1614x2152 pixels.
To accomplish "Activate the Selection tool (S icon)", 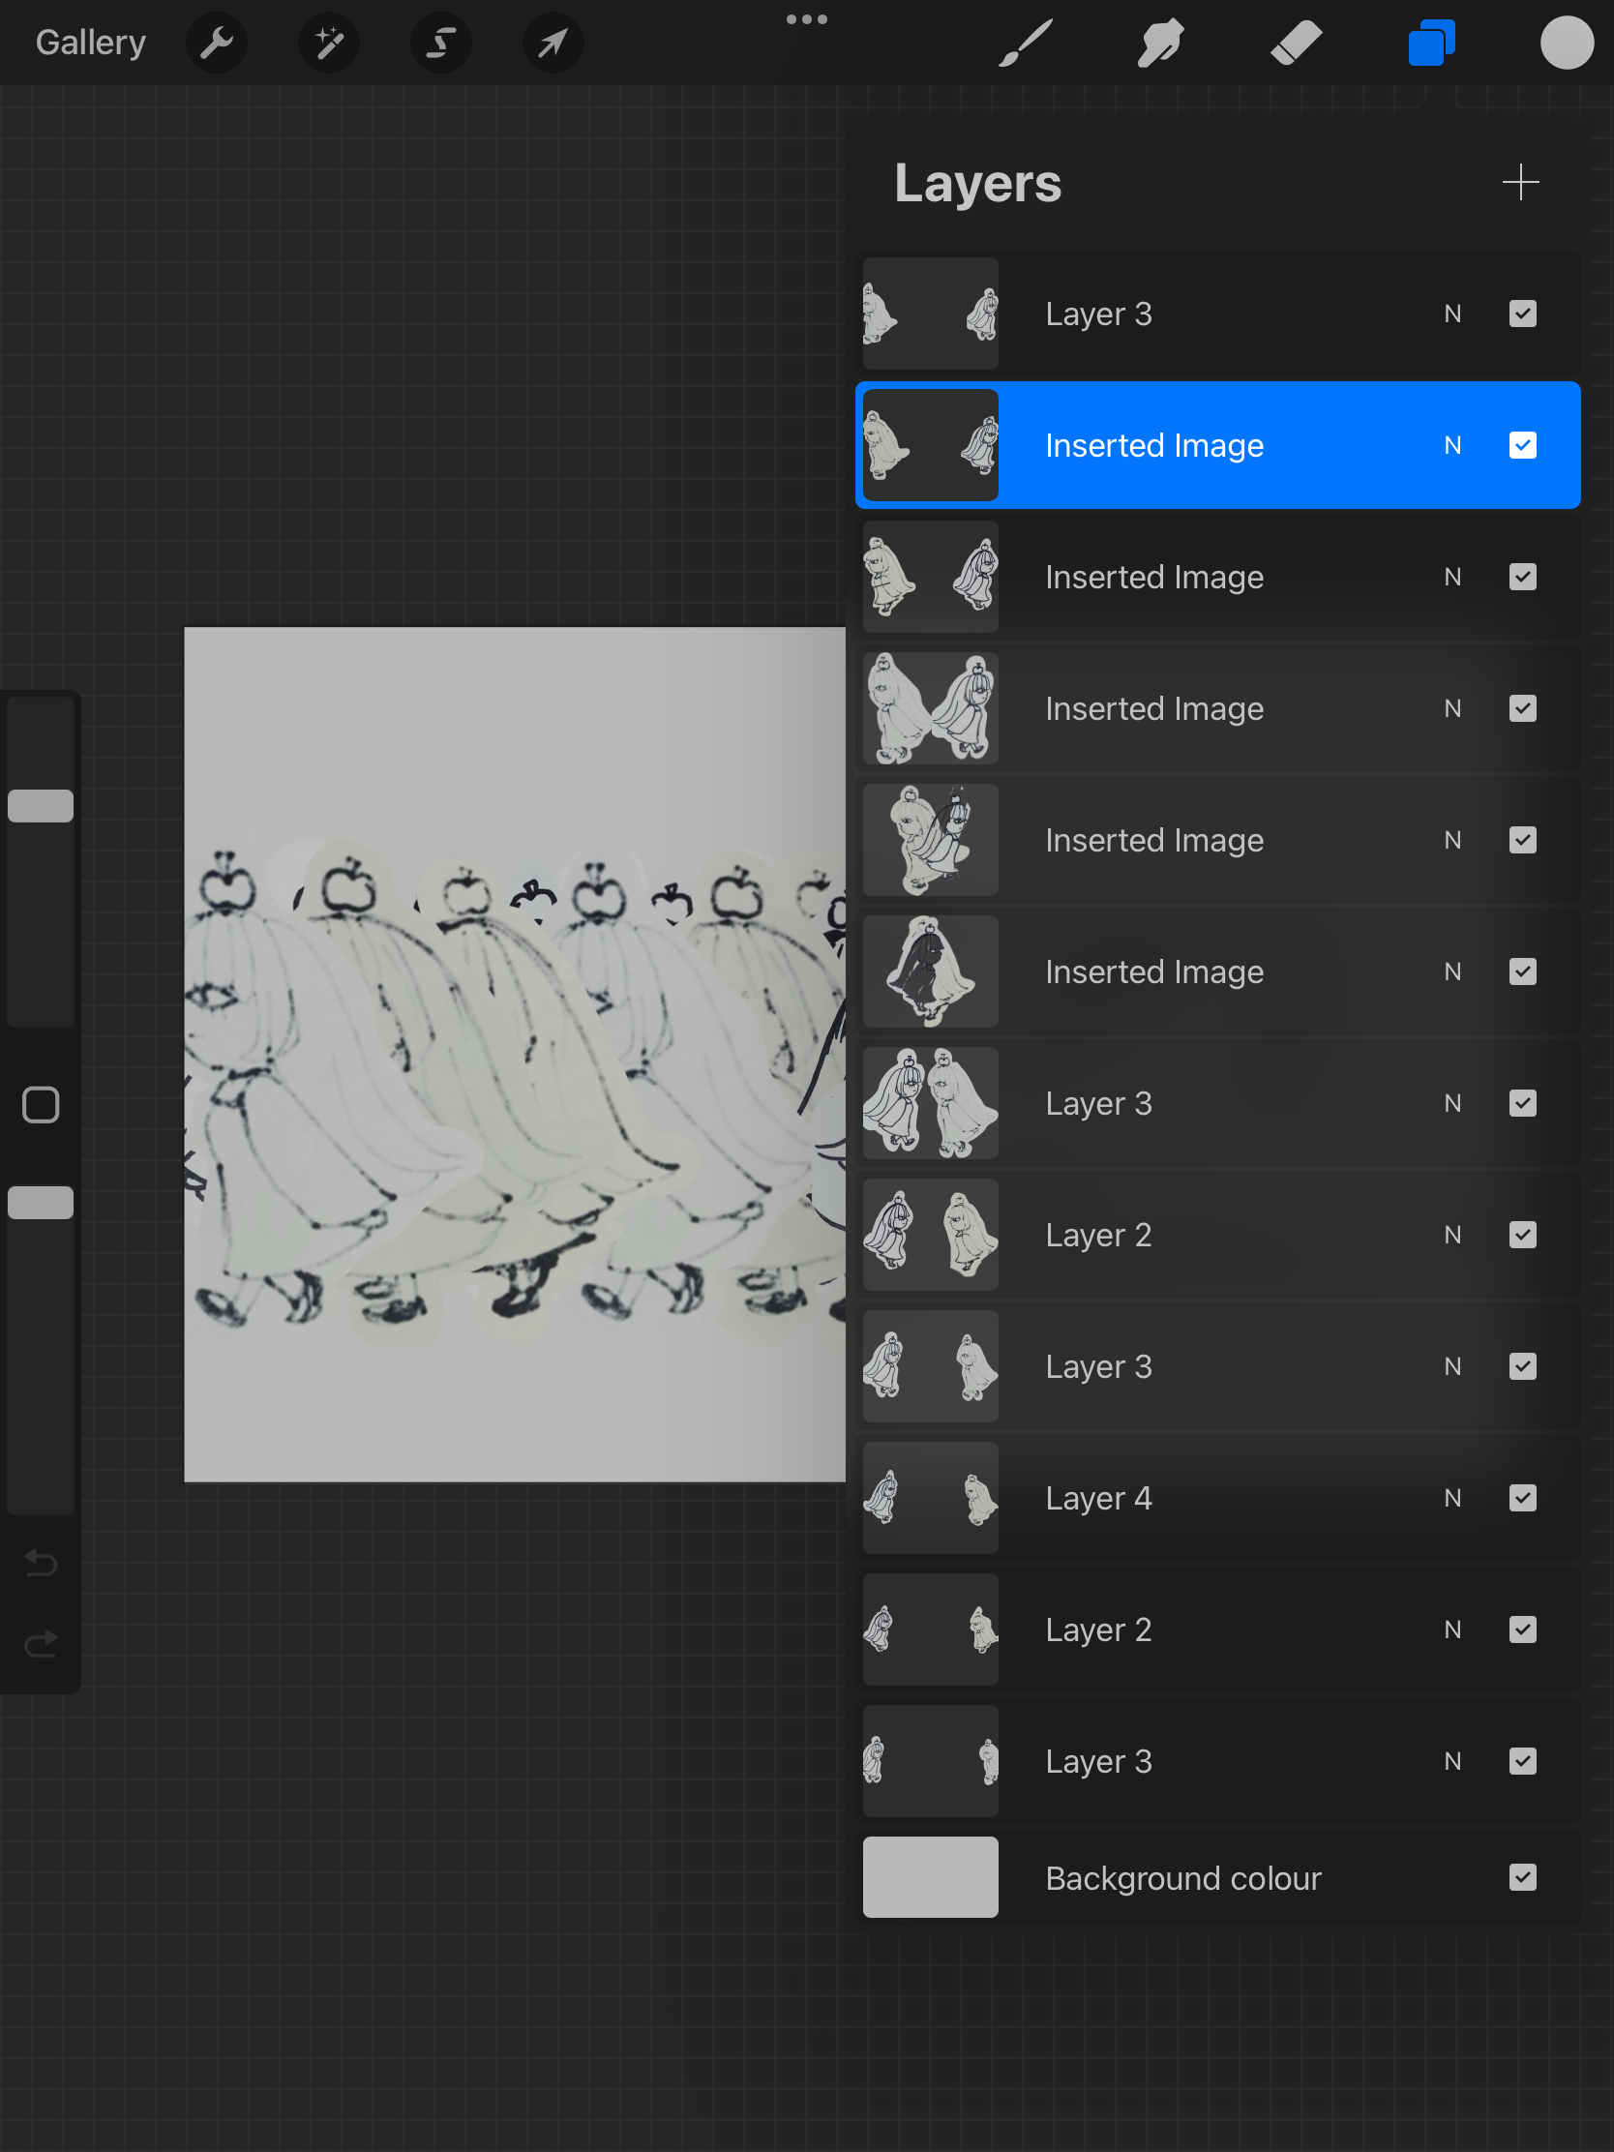I will 440,43.
